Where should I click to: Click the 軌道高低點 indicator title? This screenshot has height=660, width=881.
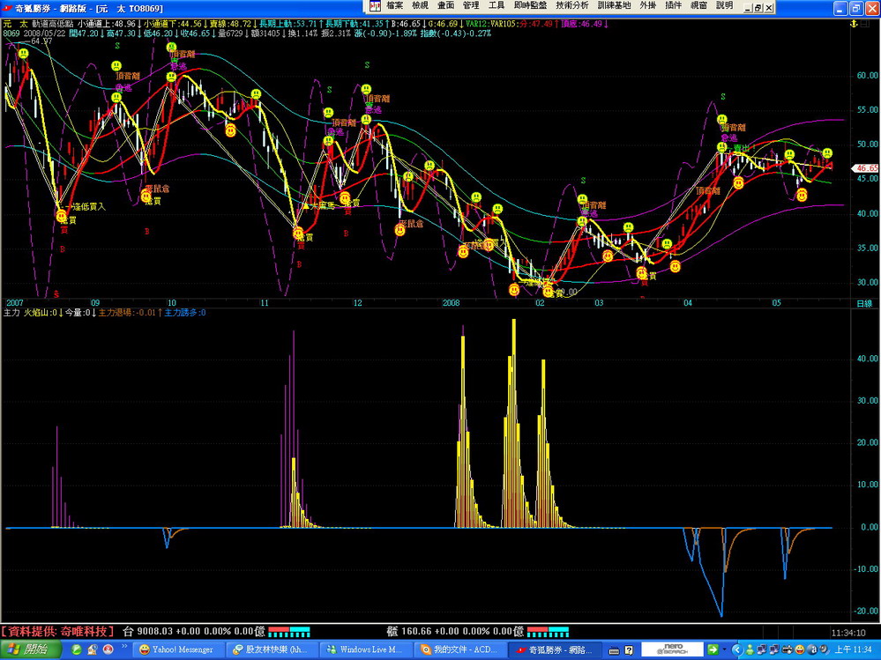point(53,24)
